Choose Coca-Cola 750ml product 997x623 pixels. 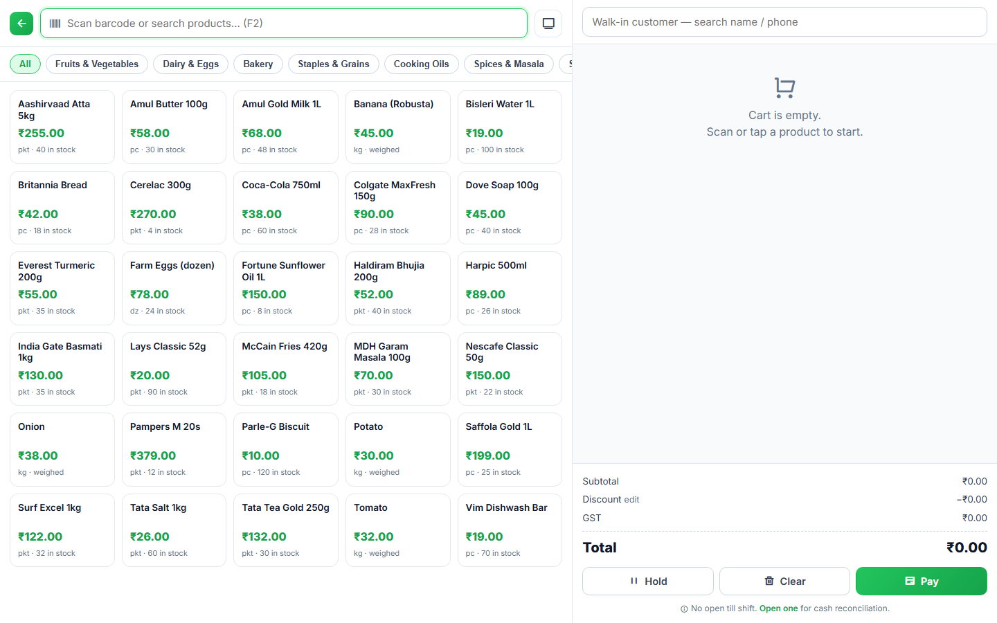pyautogui.click(x=286, y=208)
